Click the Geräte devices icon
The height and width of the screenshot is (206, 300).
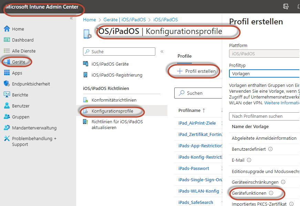[7, 62]
